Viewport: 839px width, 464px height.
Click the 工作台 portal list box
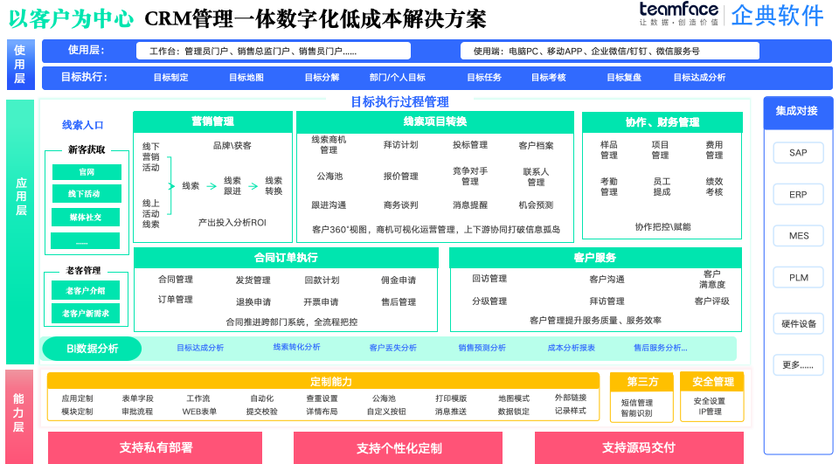click(x=274, y=52)
